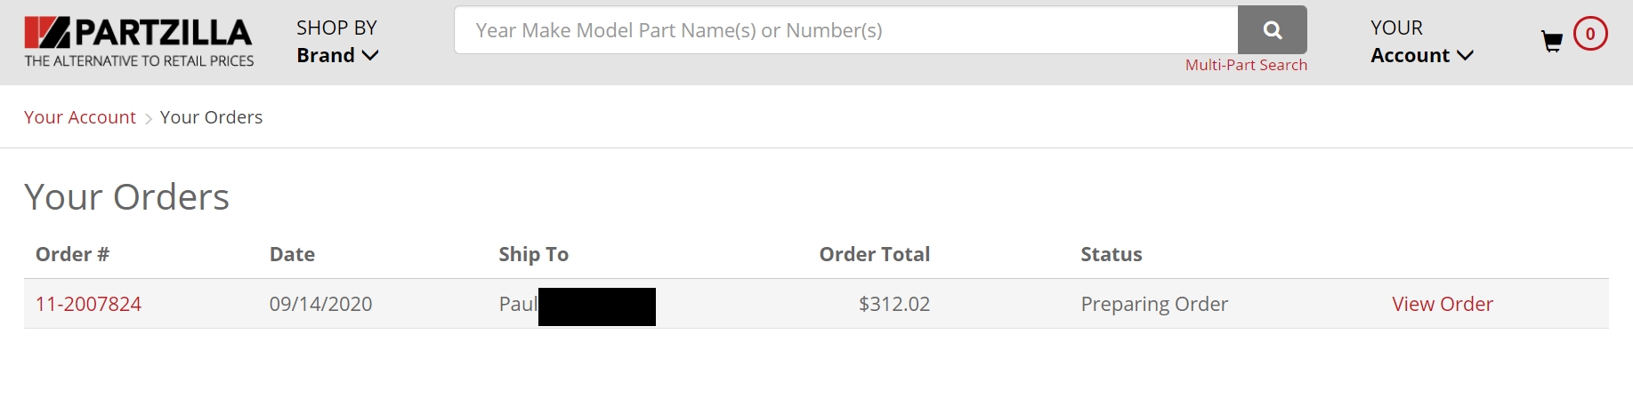Click the Ship To column header
This screenshot has height=406, width=1633.
click(x=533, y=254)
